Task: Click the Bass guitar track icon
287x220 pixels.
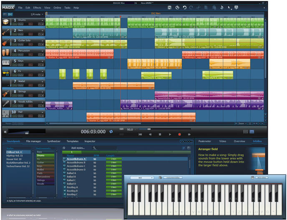Action: [6, 32]
